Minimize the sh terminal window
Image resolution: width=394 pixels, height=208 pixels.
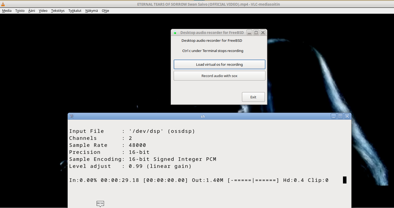tap(334, 116)
